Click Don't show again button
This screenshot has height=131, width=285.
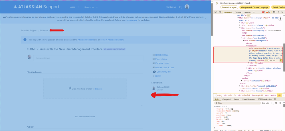pyautogui.click(x=229, y=7)
